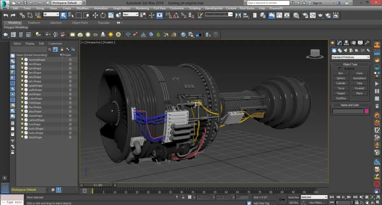This screenshot has height=205, width=382.
Task: Switch to the Freeform ribbon tab
Action: coord(34,23)
